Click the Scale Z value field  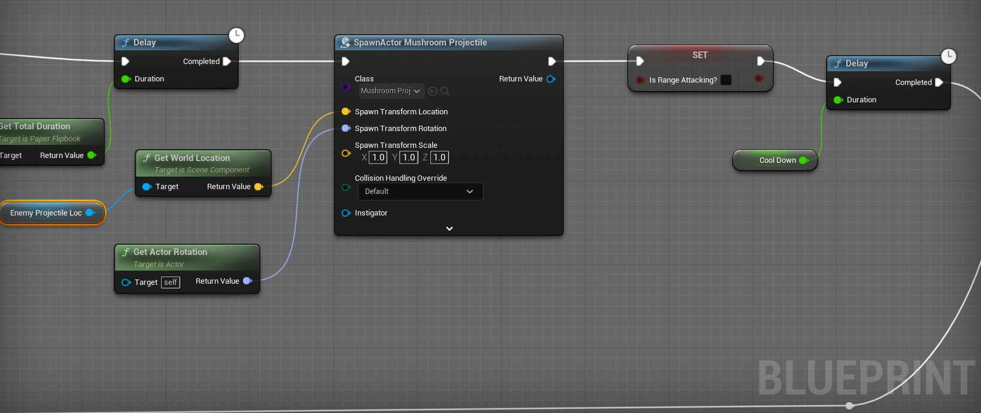[439, 157]
